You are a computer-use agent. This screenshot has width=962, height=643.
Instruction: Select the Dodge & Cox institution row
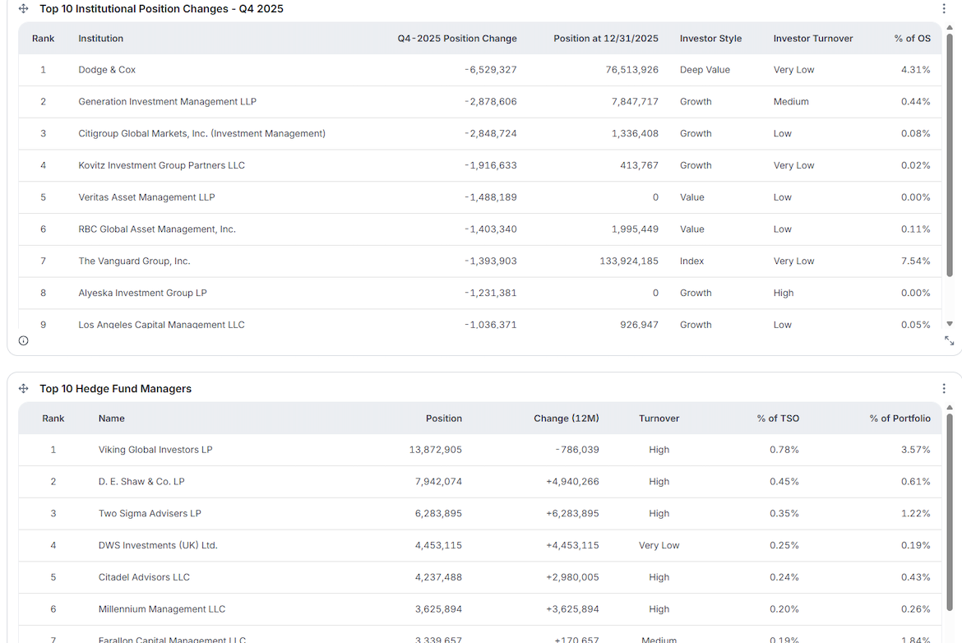click(x=480, y=70)
